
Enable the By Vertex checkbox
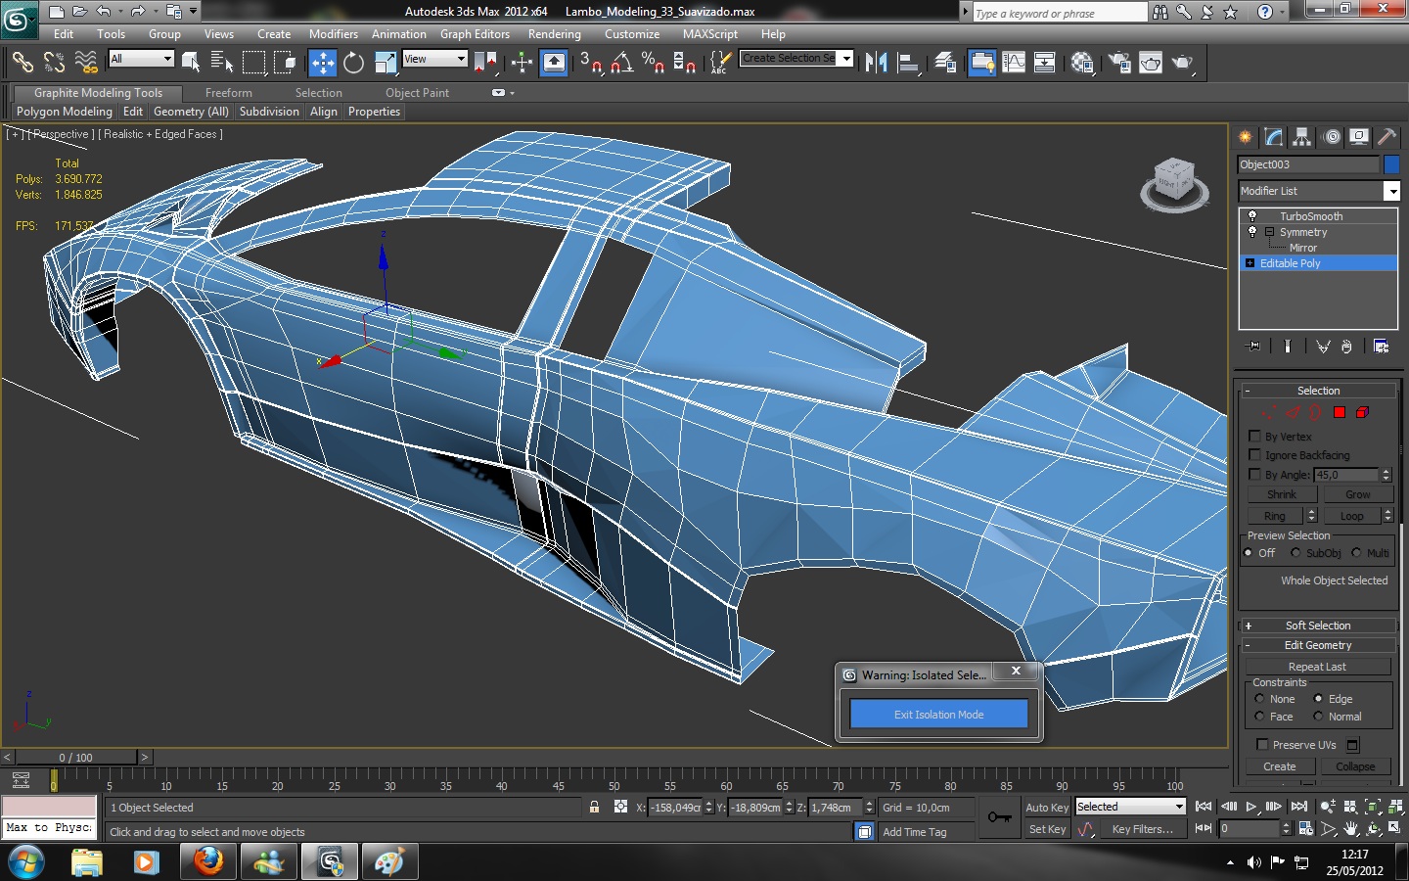coord(1255,437)
